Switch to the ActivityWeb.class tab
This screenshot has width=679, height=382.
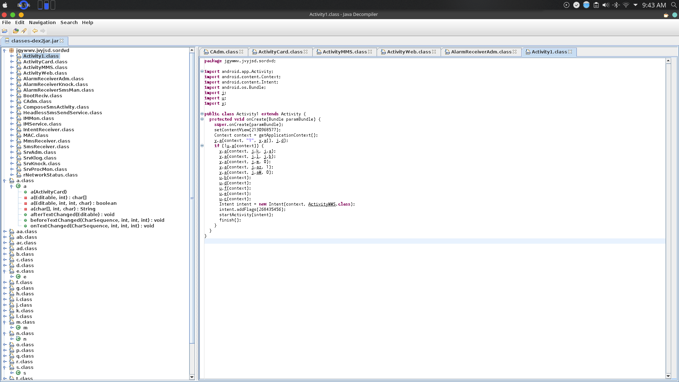click(x=408, y=52)
